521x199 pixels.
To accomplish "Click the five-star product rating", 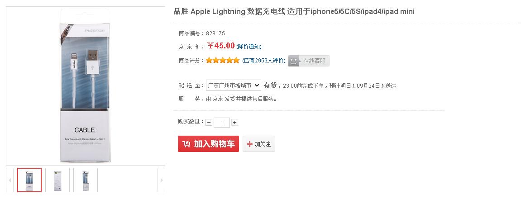I will tap(223, 60).
